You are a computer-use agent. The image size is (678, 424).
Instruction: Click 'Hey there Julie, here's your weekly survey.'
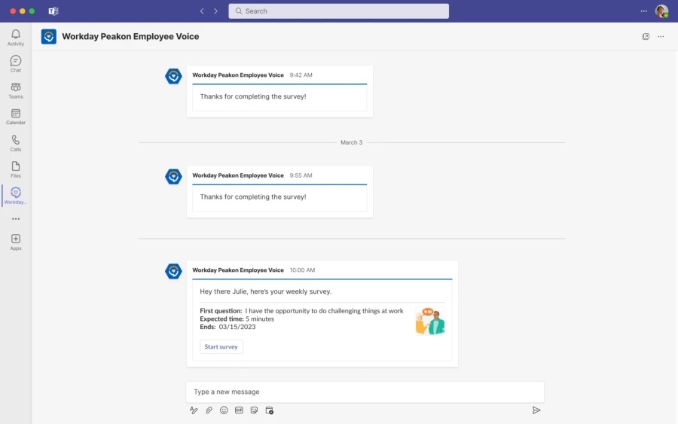coord(265,291)
